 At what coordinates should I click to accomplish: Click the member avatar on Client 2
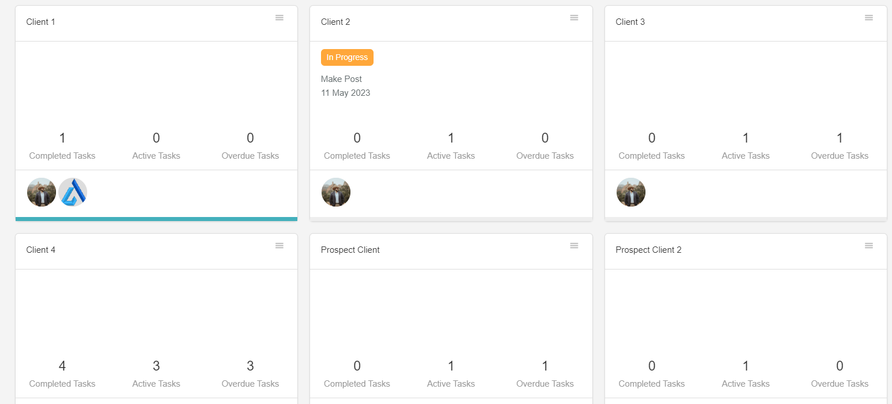pyautogui.click(x=335, y=192)
